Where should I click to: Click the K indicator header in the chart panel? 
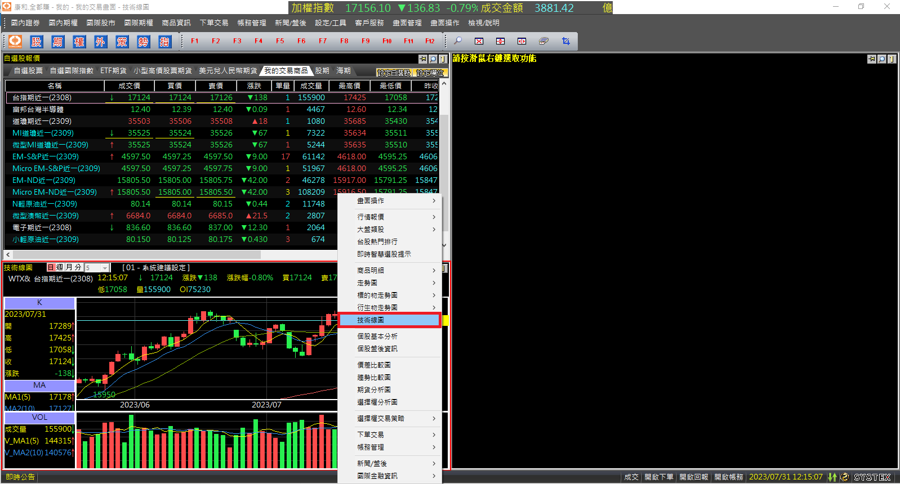39,303
